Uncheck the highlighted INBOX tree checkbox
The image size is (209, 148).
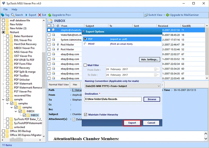coord(24,115)
